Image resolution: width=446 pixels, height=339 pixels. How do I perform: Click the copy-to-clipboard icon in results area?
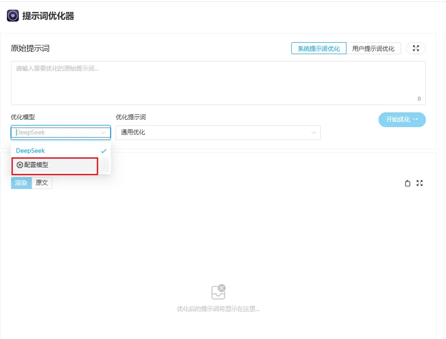407,183
